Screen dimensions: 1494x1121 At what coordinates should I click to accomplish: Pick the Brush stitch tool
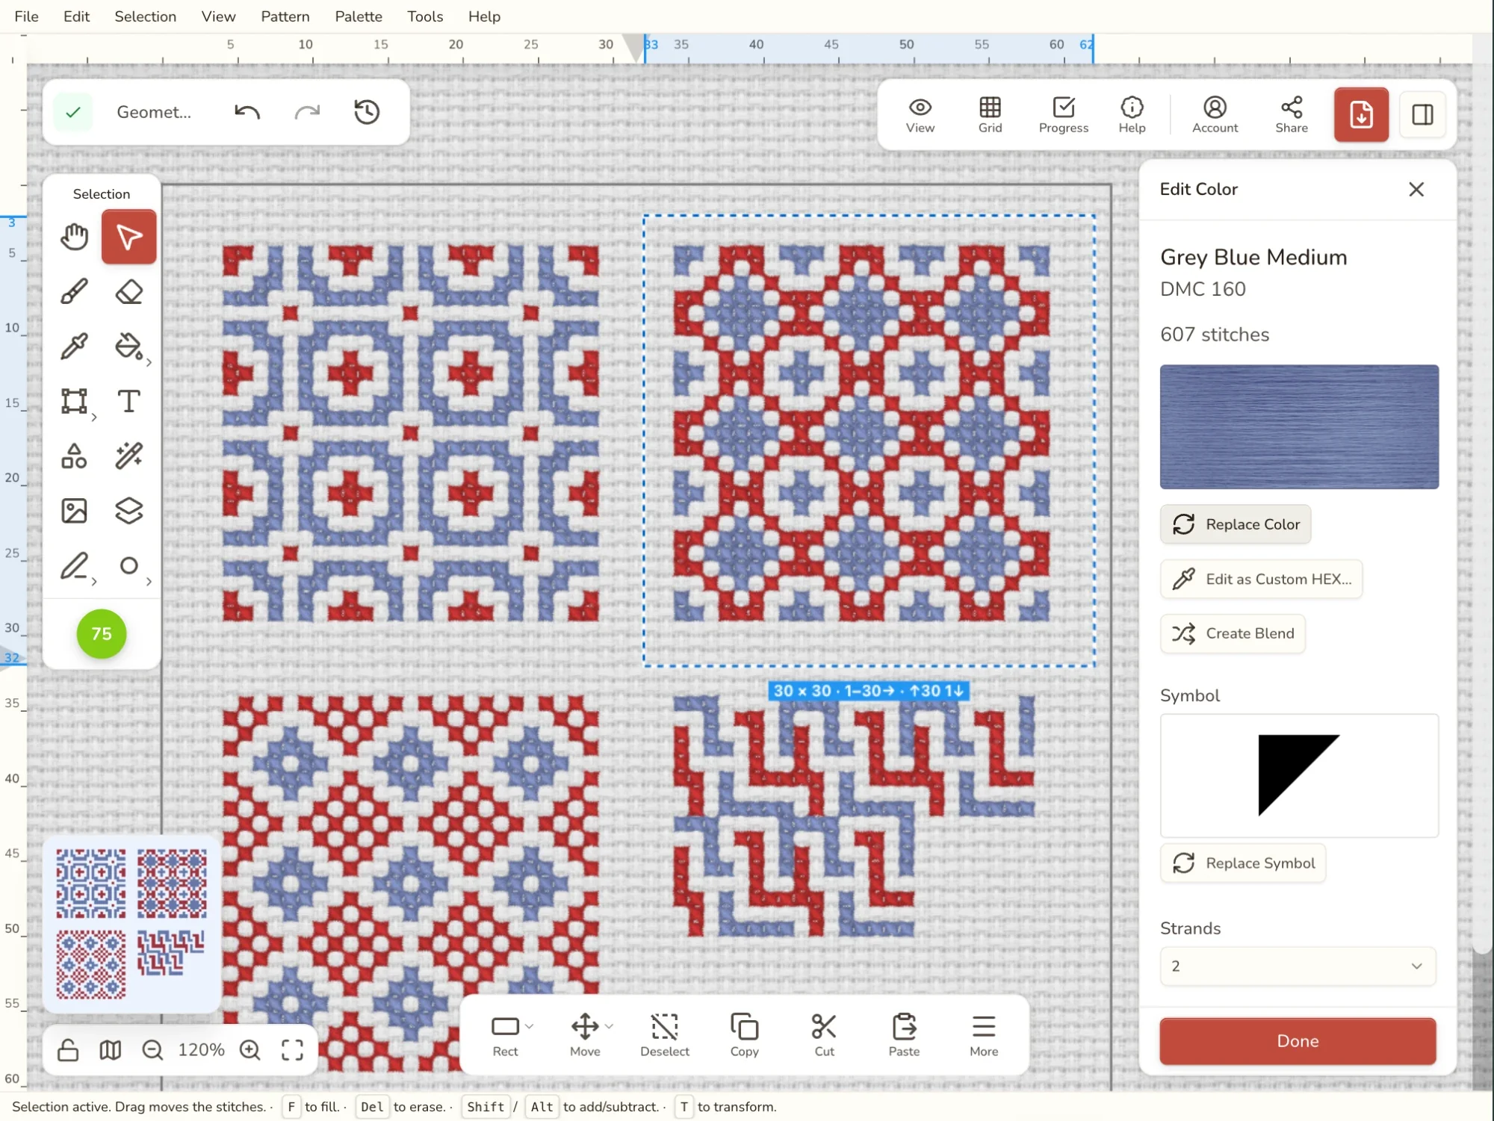74,292
